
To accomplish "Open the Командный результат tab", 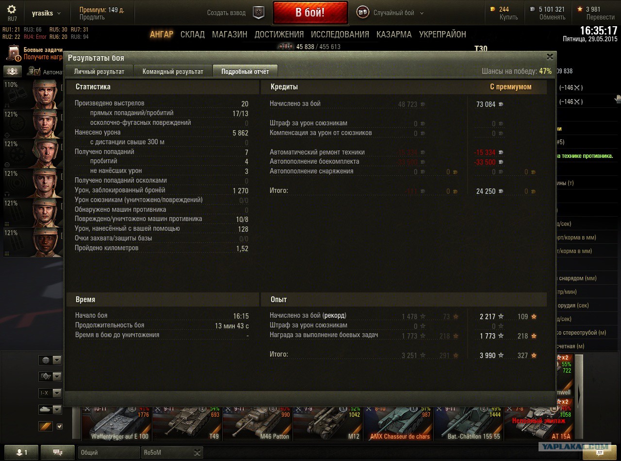I will click(x=173, y=71).
